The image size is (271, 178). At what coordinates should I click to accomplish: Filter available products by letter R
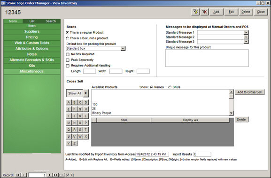75,130
